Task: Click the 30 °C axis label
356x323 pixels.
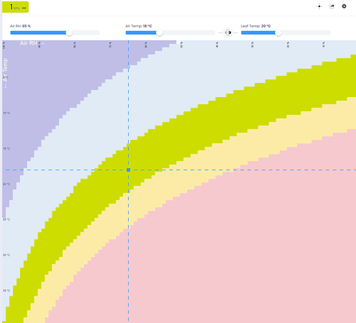Action: click(x=6, y=255)
